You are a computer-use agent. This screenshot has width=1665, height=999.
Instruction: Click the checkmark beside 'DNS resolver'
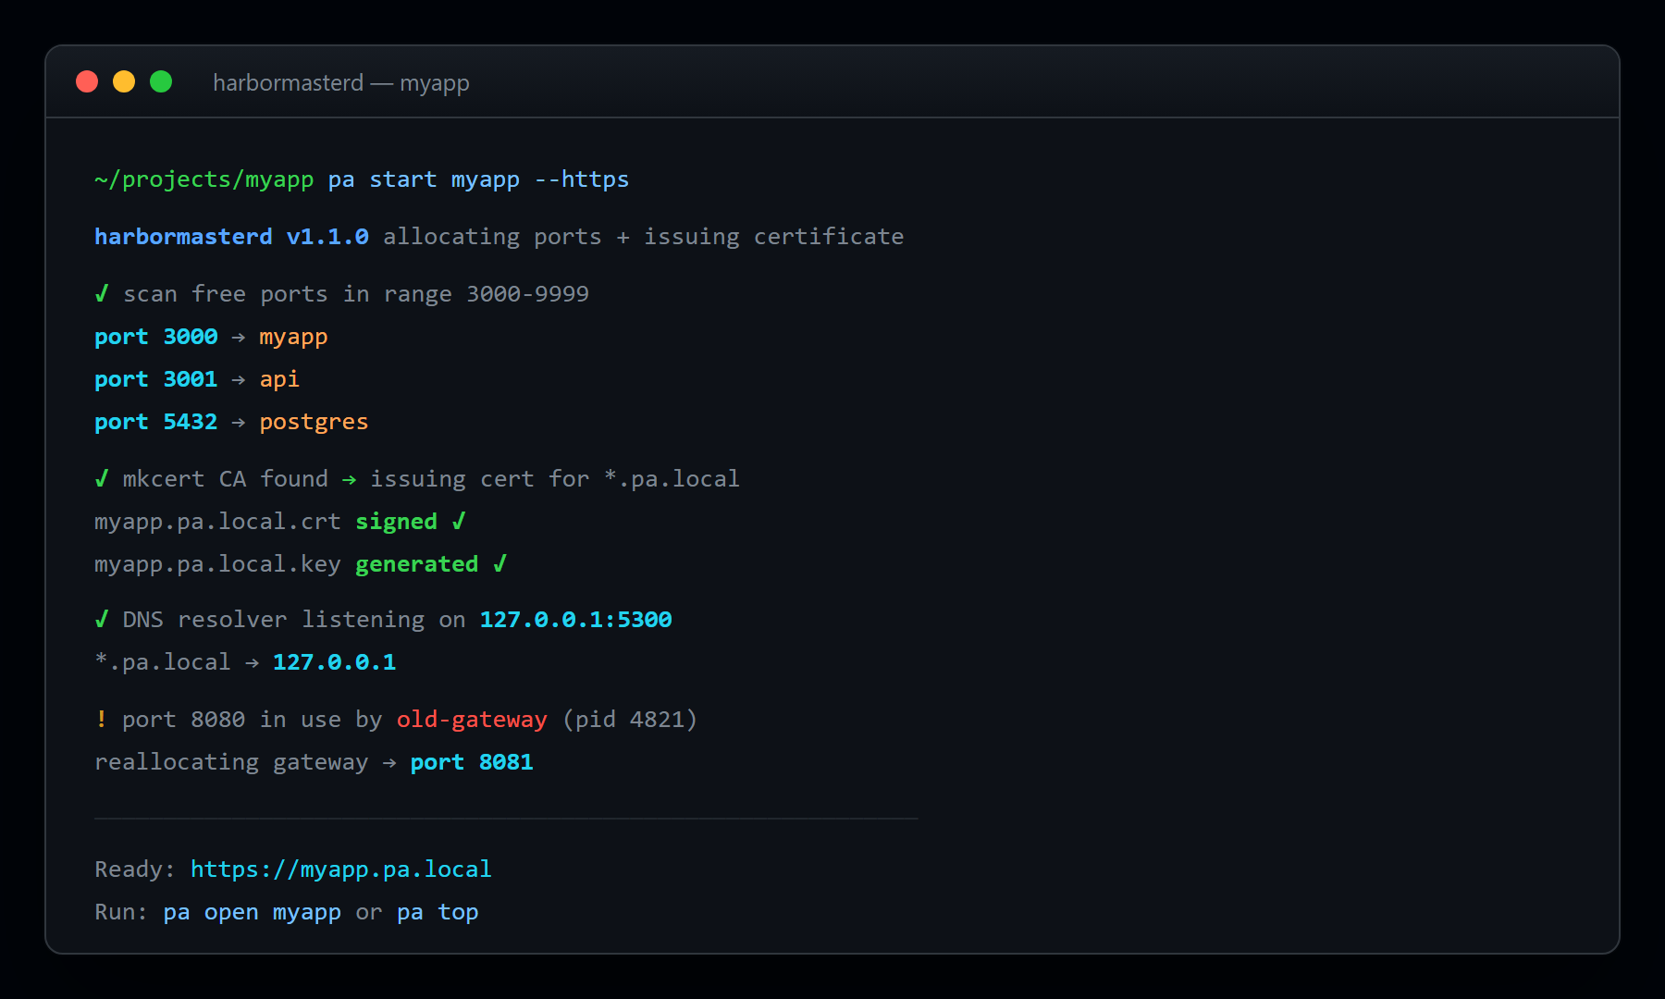102,620
